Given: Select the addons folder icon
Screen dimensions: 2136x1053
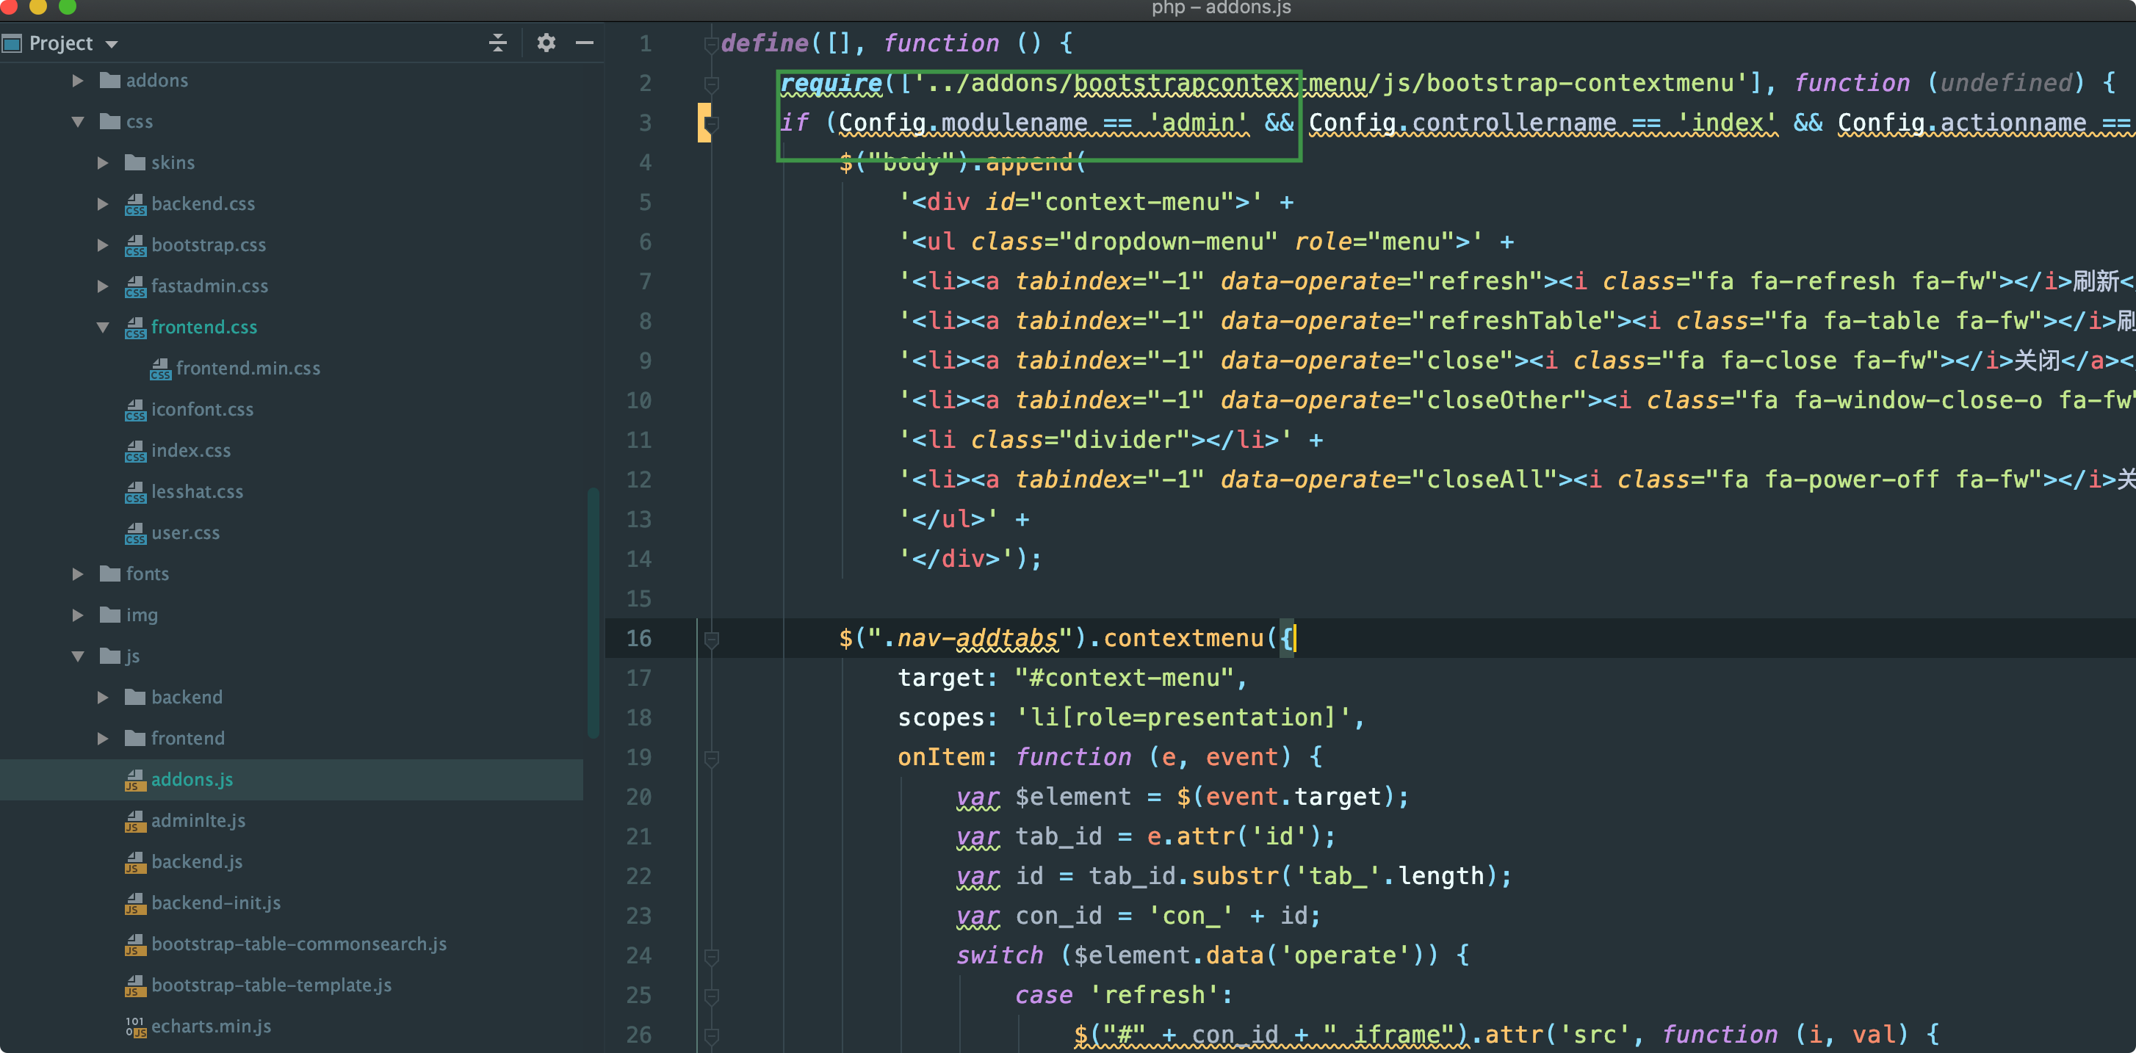Looking at the screenshot, I should point(109,81).
